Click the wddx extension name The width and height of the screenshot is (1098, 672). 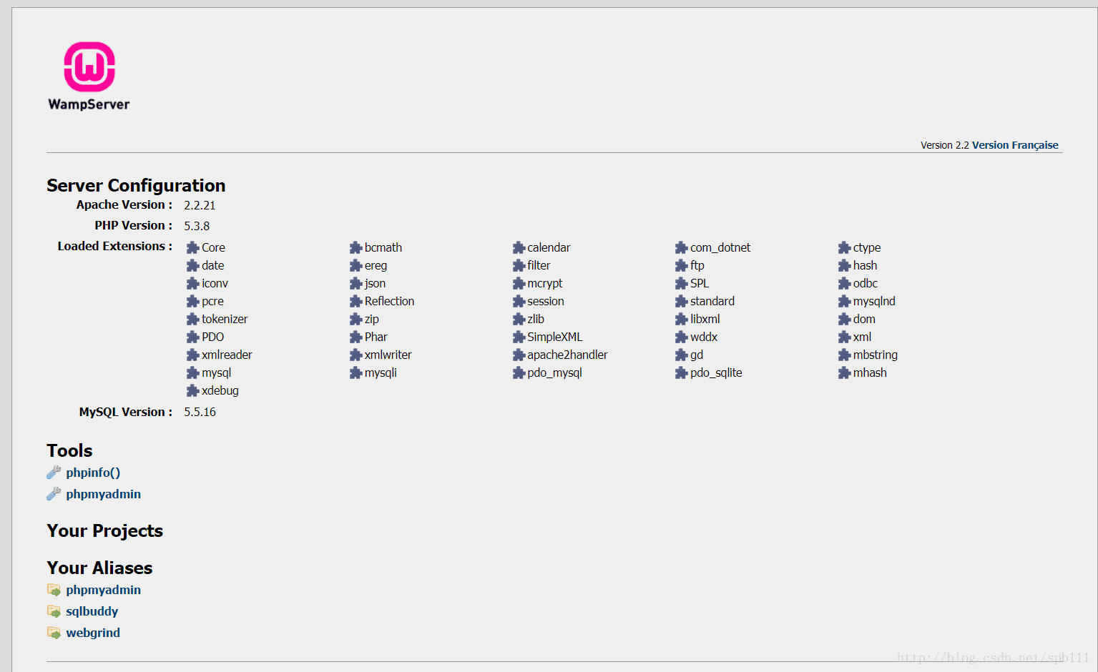[x=703, y=337]
